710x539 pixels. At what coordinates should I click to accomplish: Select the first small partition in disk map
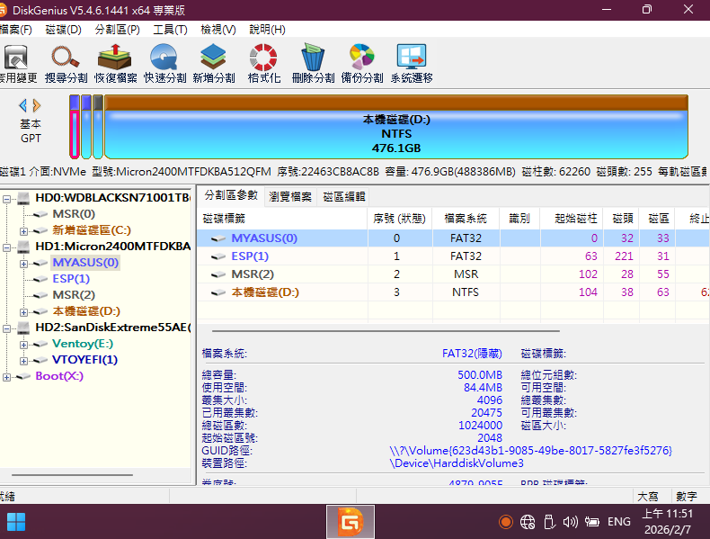75,127
